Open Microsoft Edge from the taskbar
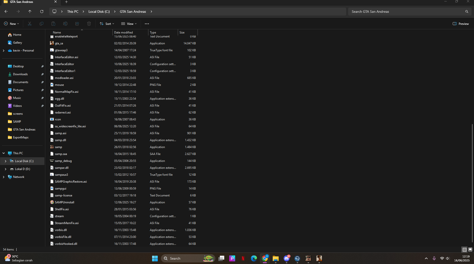 254,258
